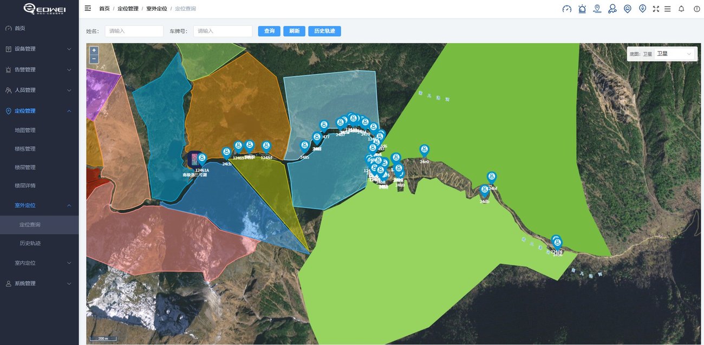Click the 历史轨迹 button above map
Viewport: 704px width, 345px height.
coord(325,31)
